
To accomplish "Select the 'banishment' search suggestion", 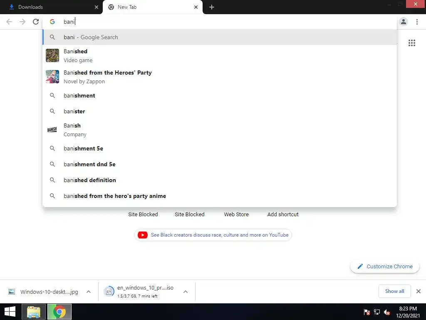I will tap(220, 95).
